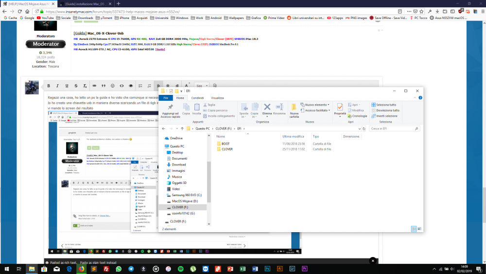Click the Explorer back arrow
The image size is (486, 274).
164,128
